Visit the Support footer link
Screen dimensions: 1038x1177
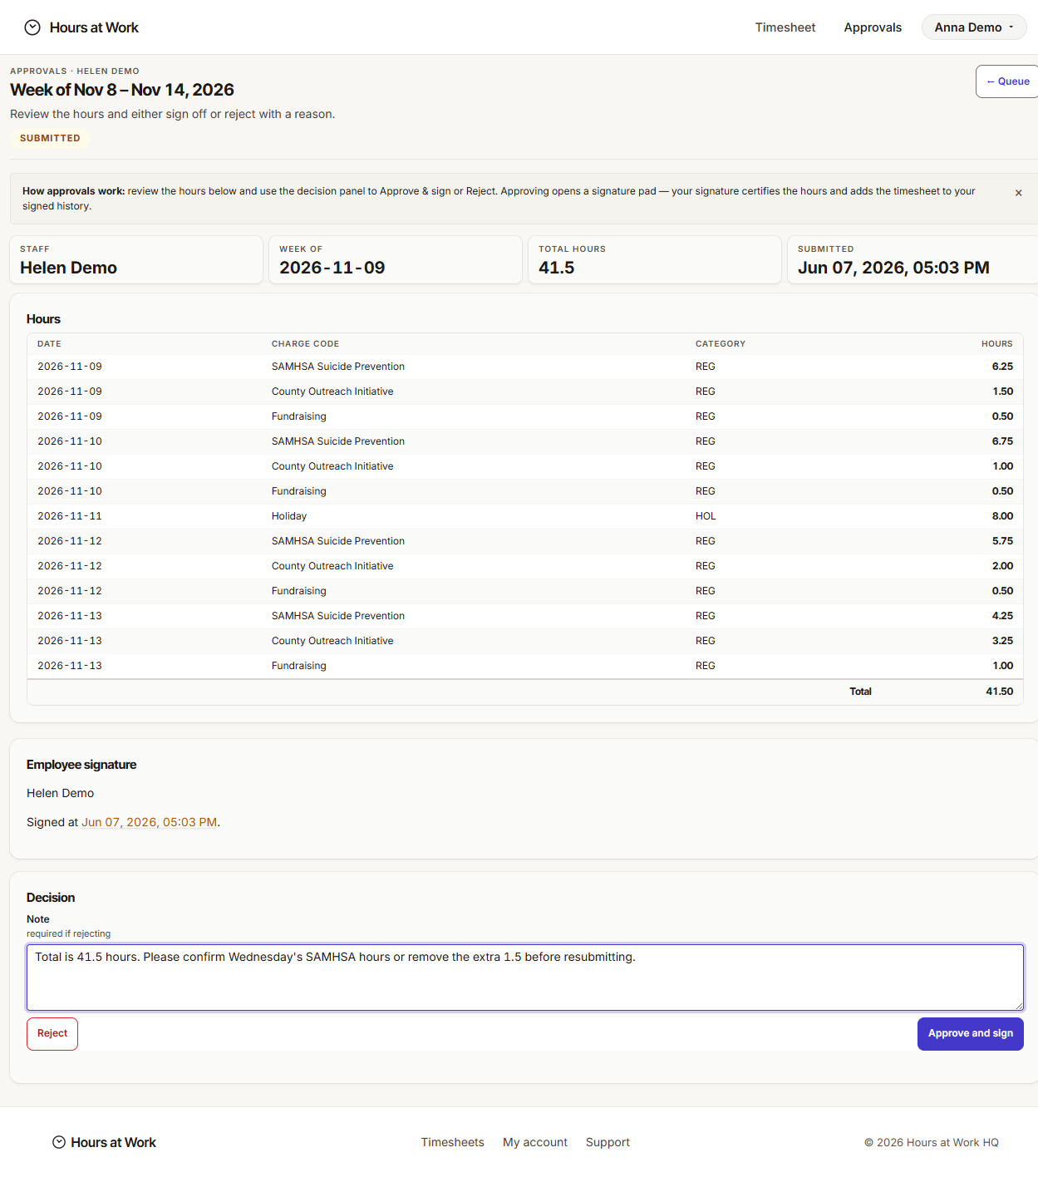pos(608,1142)
